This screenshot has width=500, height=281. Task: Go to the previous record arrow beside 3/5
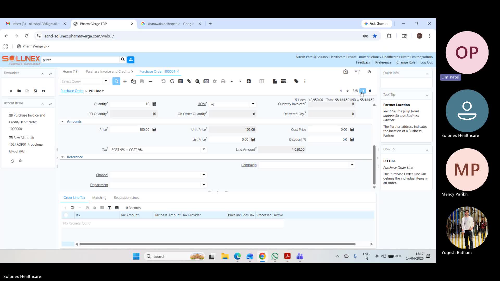pyautogui.click(x=348, y=91)
